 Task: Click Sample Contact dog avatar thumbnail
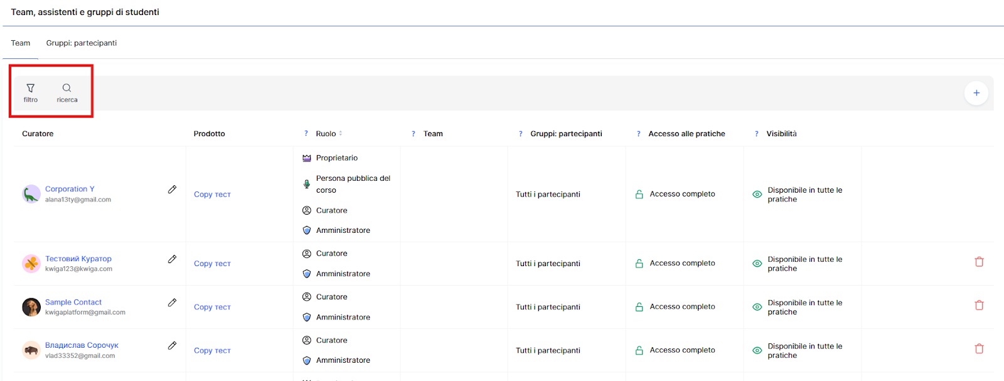tap(31, 307)
